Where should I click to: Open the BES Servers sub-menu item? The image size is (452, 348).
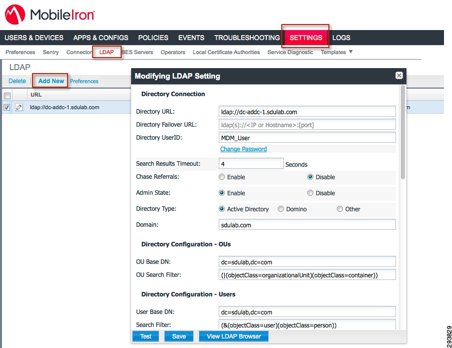138,52
